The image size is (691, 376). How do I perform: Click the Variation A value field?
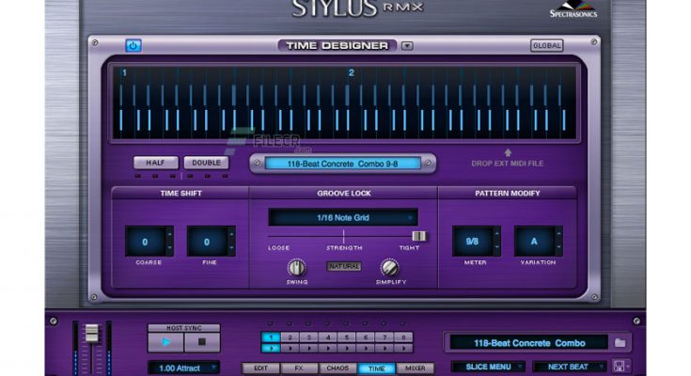coord(534,241)
